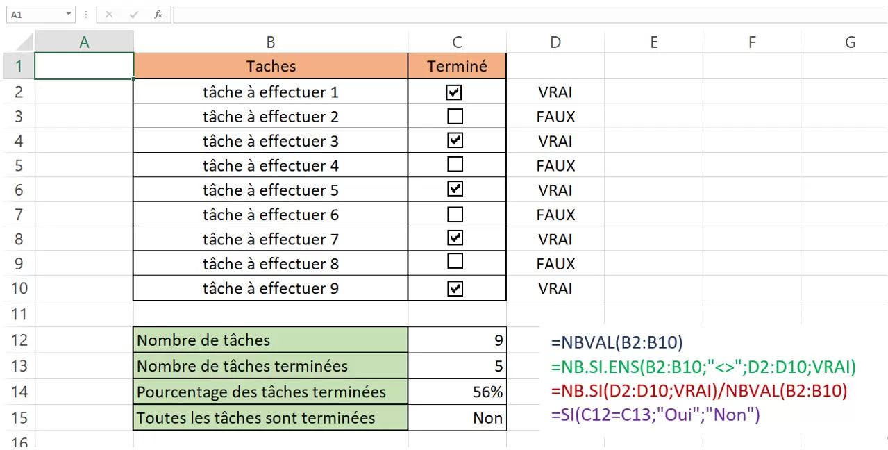Click the Insert Function (fx) icon
The image size is (888, 450).
(158, 14)
